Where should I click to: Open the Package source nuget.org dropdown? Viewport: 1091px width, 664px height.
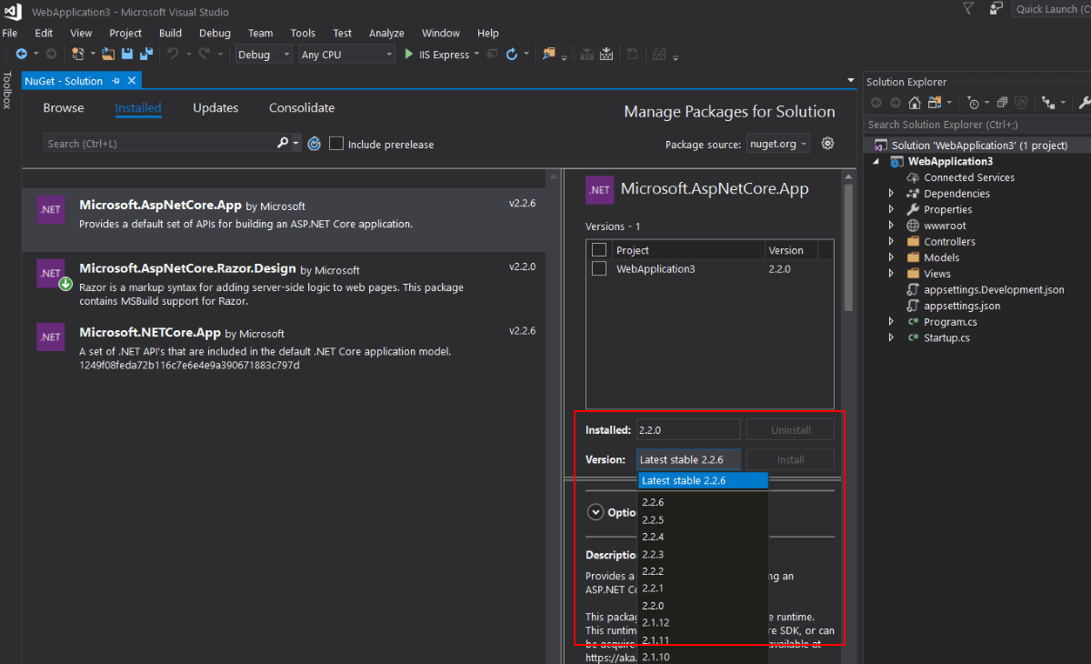(777, 144)
